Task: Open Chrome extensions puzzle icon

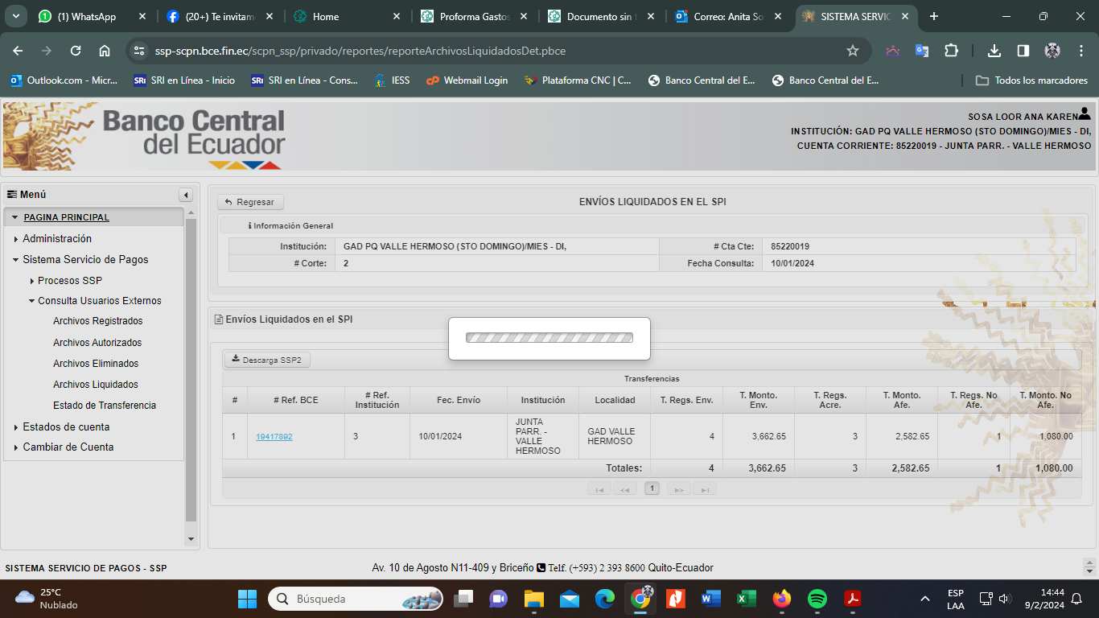Action: (951, 51)
